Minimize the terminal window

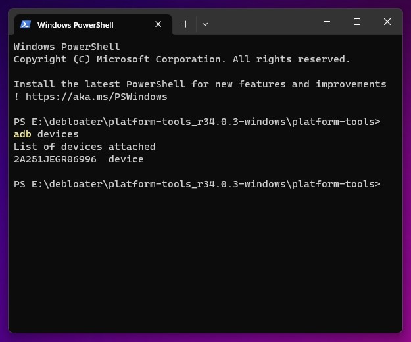pyautogui.click(x=327, y=22)
